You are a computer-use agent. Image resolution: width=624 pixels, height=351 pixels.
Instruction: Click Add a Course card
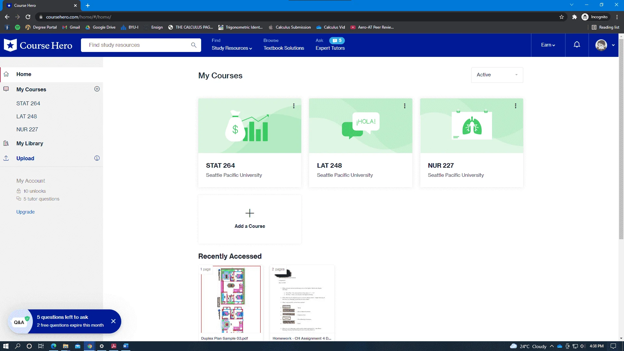[x=250, y=219]
